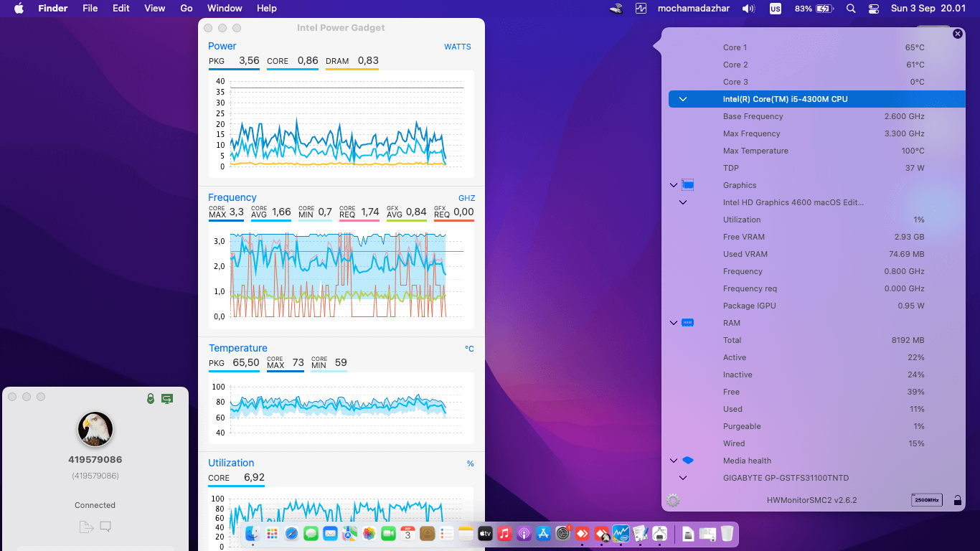The height and width of the screenshot is (551, 980).
Task: Click the activity graph menu bar icon
Action: [x=641, y=9]
